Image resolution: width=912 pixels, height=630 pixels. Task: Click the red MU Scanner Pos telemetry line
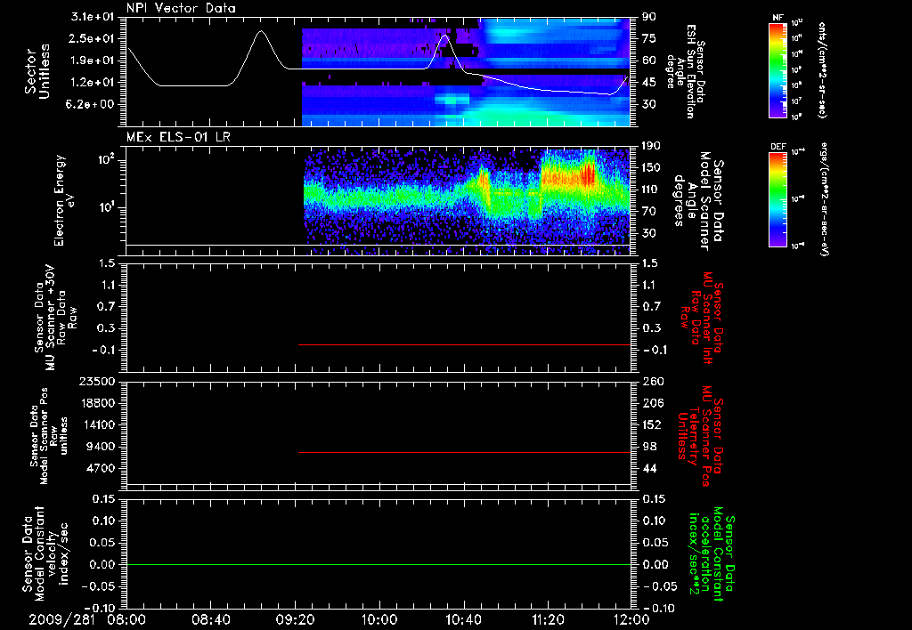[464, 452]
